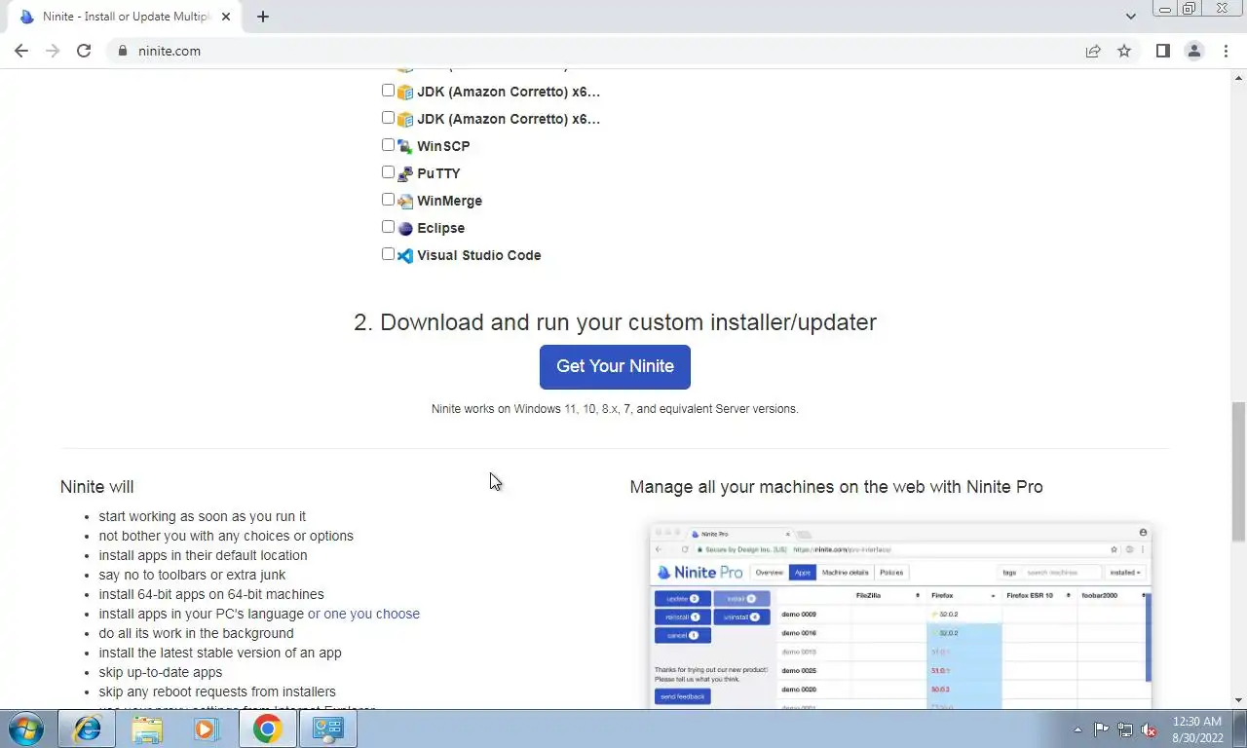
Task: Check the WinSCP checkbox
Action: click(x=388, y=145)
